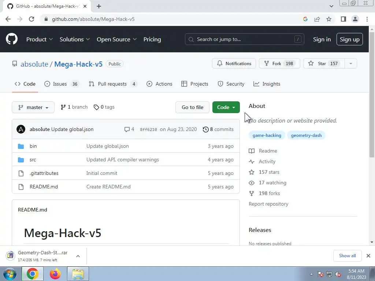The height and width of the screenshot is (281, 375).
Task: Open the master branch selector
Action: pyautogui.click(x=33, y=107)
